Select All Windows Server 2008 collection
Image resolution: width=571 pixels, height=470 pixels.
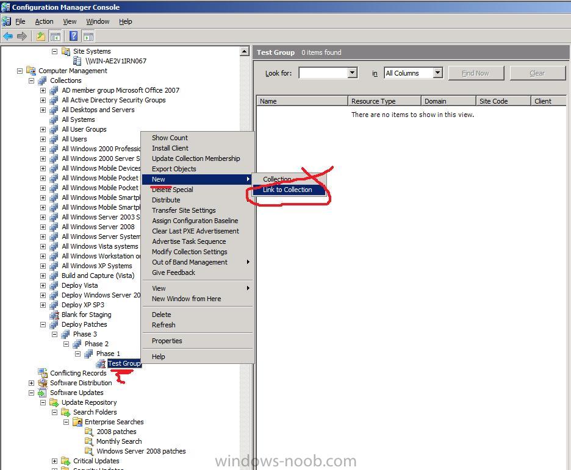pos(98,227)
